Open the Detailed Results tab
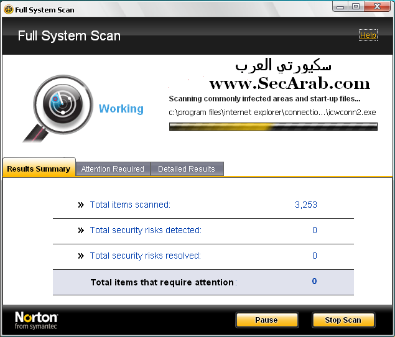This screenshot has height=337, width=395. (x=187, y=168)
